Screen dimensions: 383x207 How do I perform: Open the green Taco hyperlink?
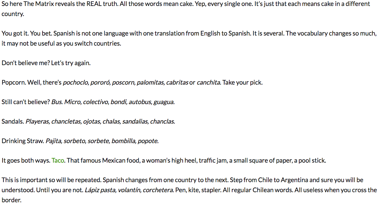point(58,161)
